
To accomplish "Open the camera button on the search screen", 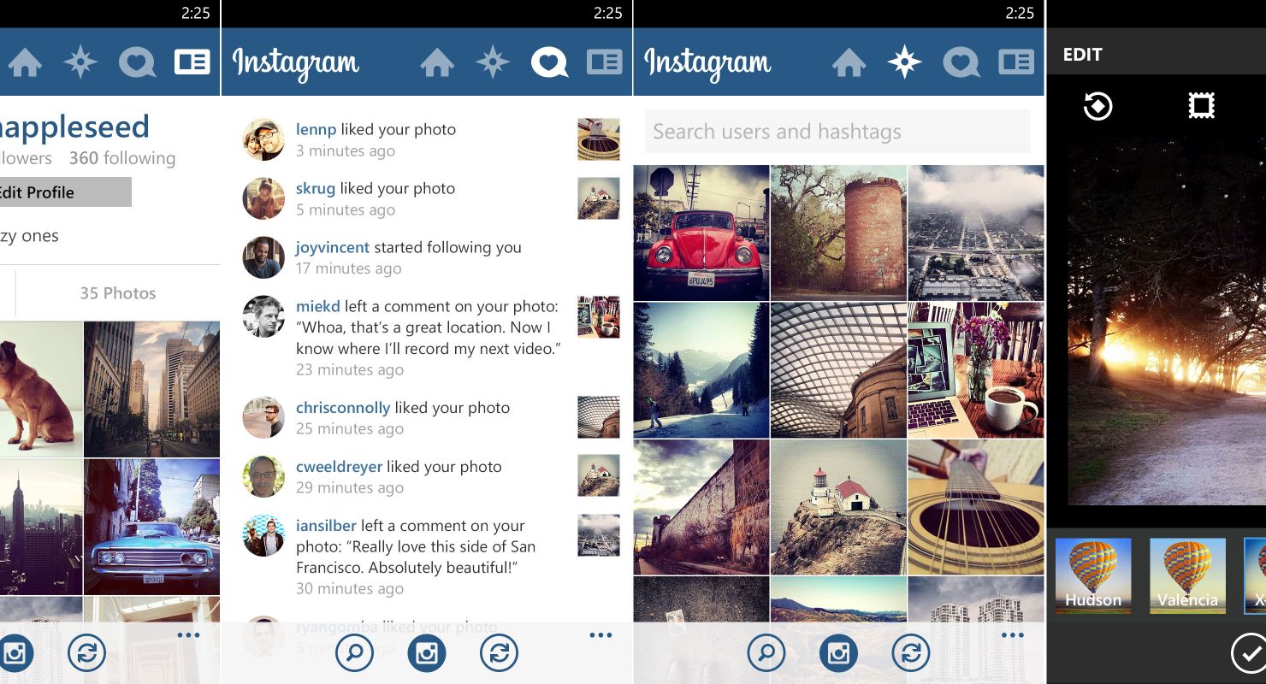I will [x=838, y=654].
